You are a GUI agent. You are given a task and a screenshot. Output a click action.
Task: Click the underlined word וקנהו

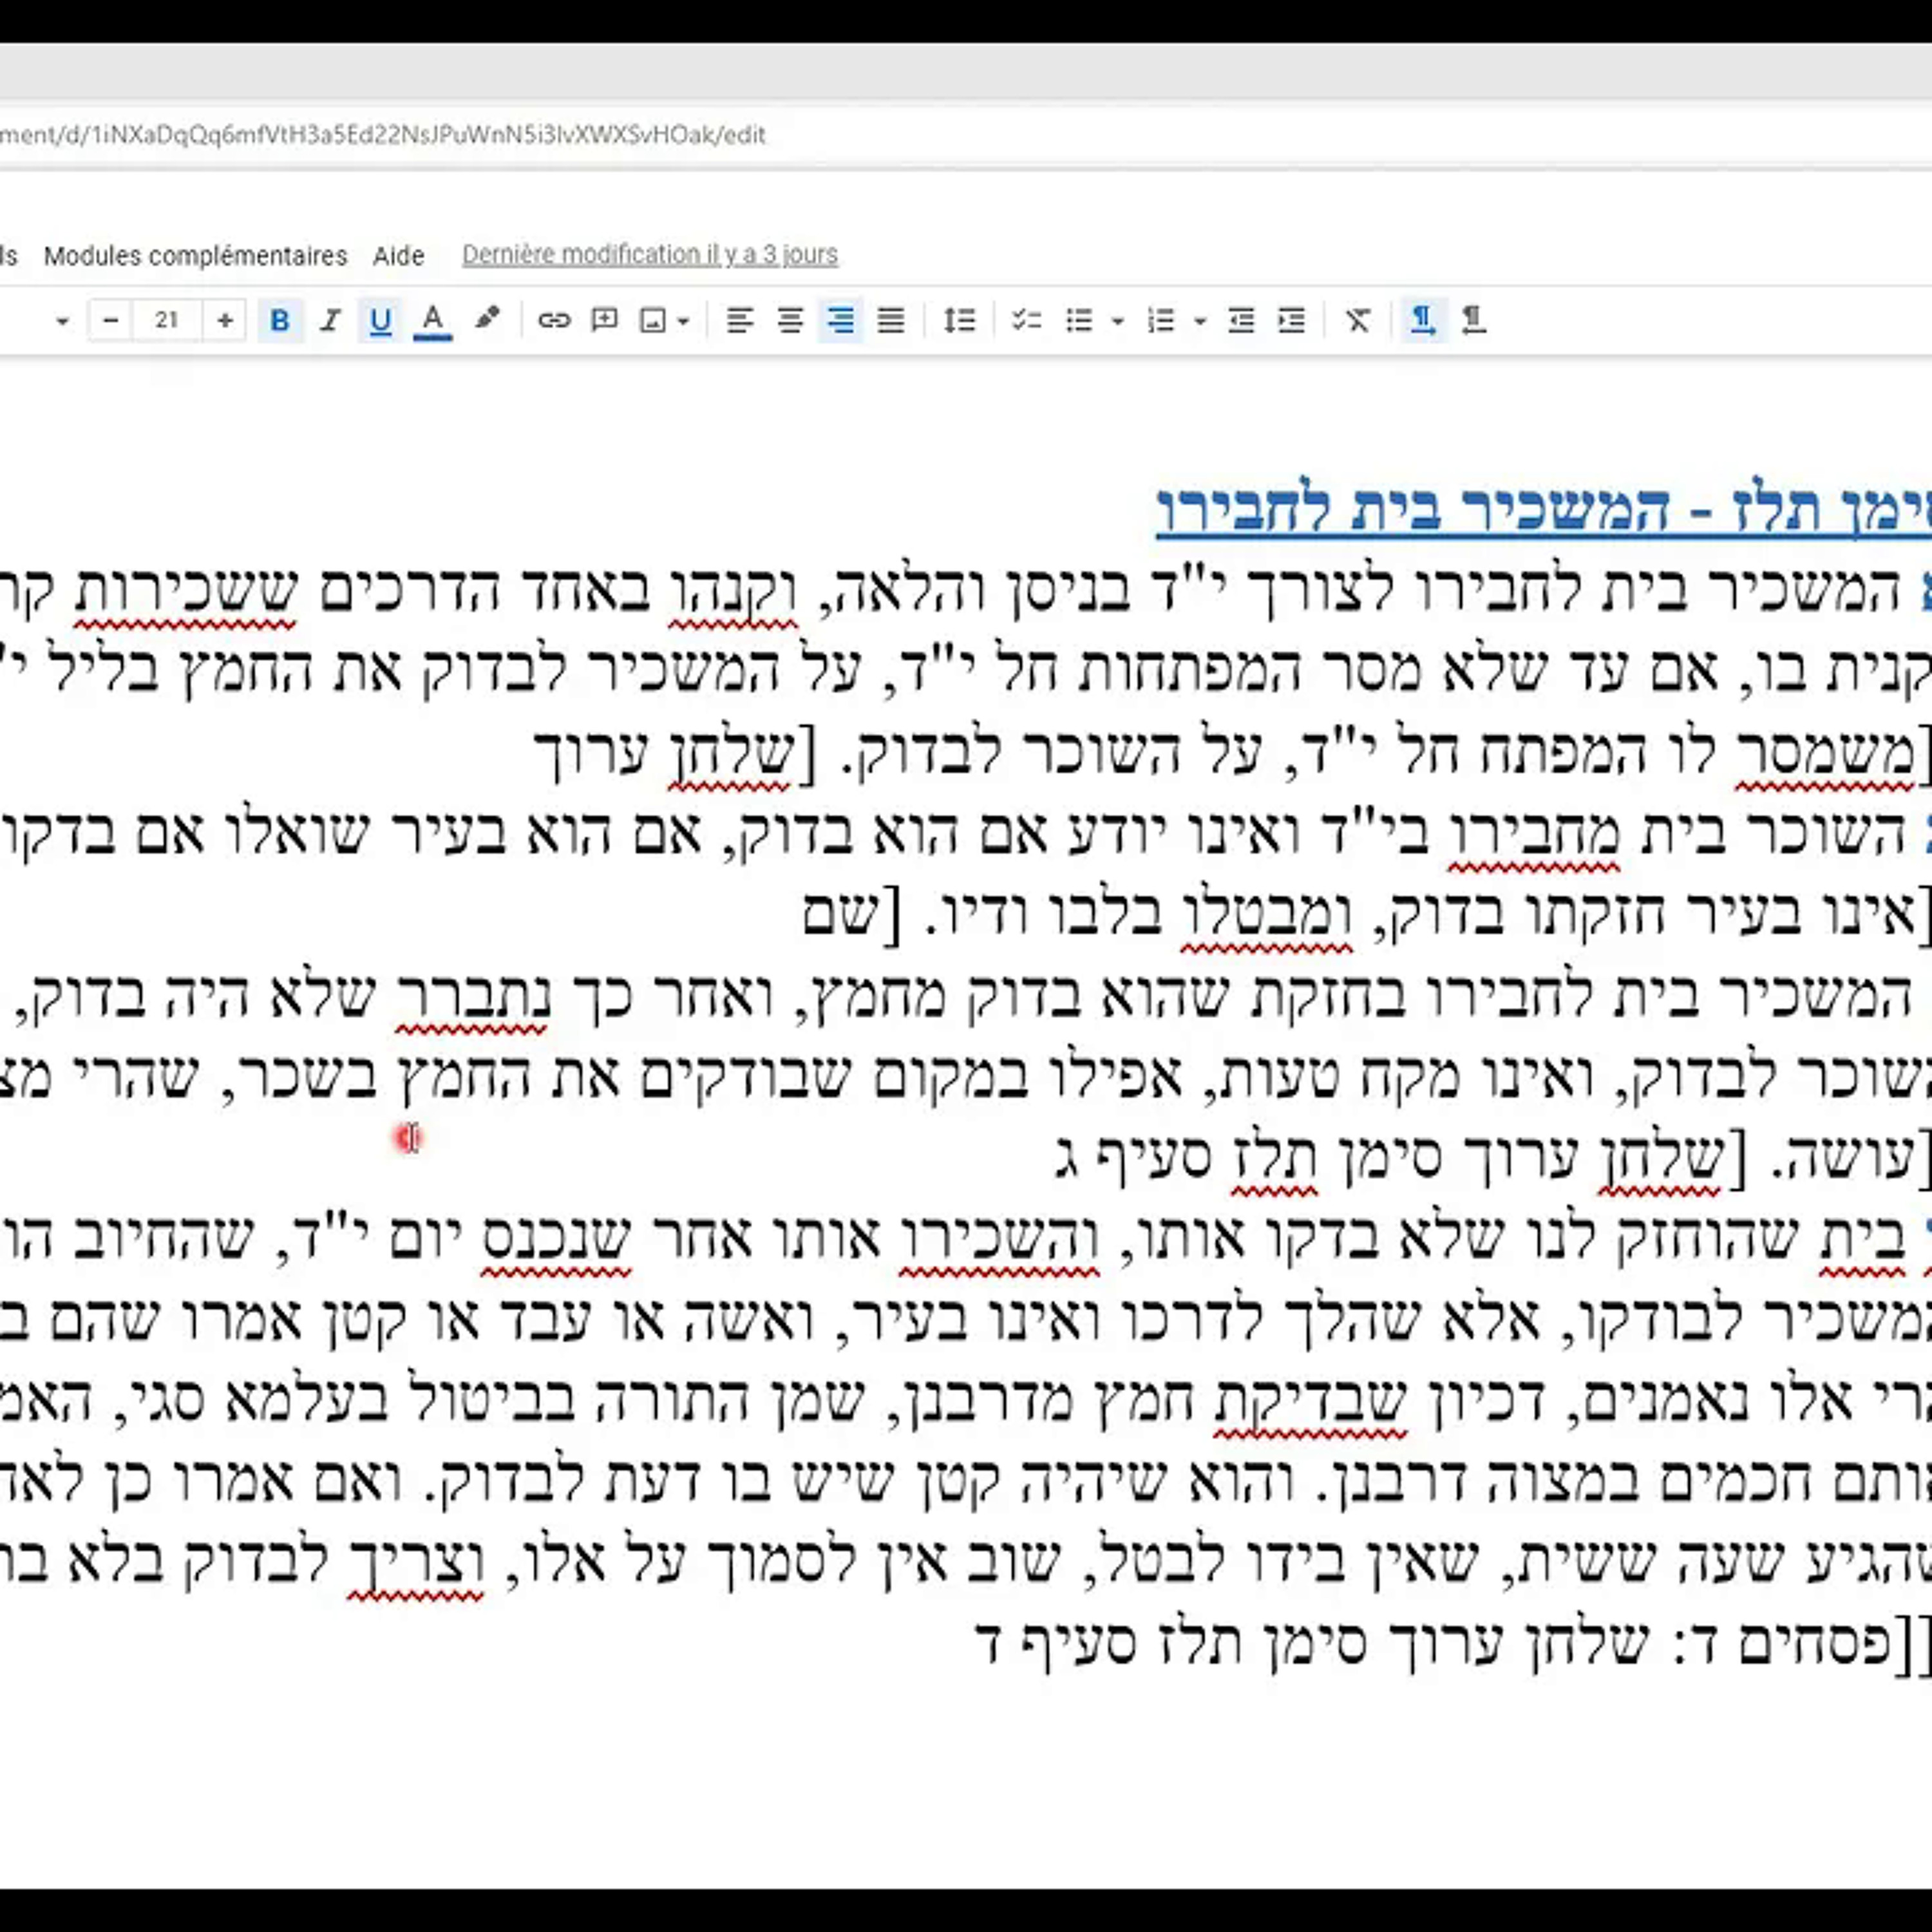point(733,591)
